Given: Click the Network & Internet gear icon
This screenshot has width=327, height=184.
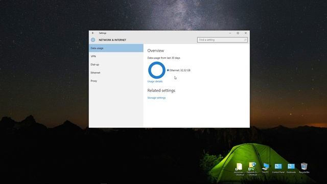Looking at the screenshot, I should click(93, 40).
